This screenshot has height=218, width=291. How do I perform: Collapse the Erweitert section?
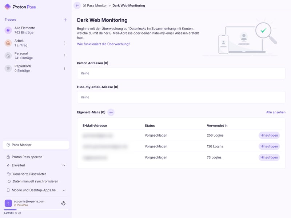coord(64,165)
